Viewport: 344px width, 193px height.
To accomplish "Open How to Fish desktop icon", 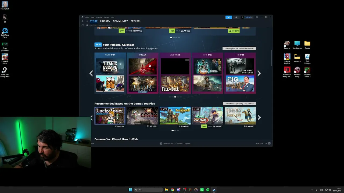I will tap(5, 5).
